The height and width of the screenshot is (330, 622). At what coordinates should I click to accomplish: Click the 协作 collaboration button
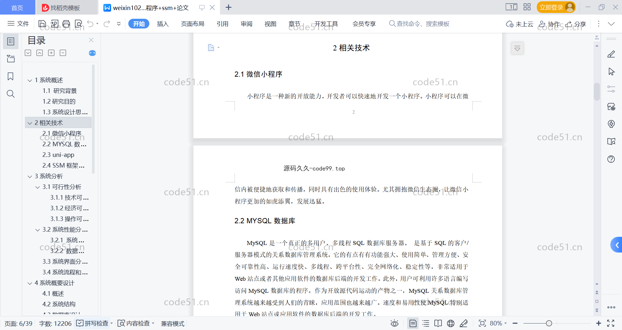549,24
